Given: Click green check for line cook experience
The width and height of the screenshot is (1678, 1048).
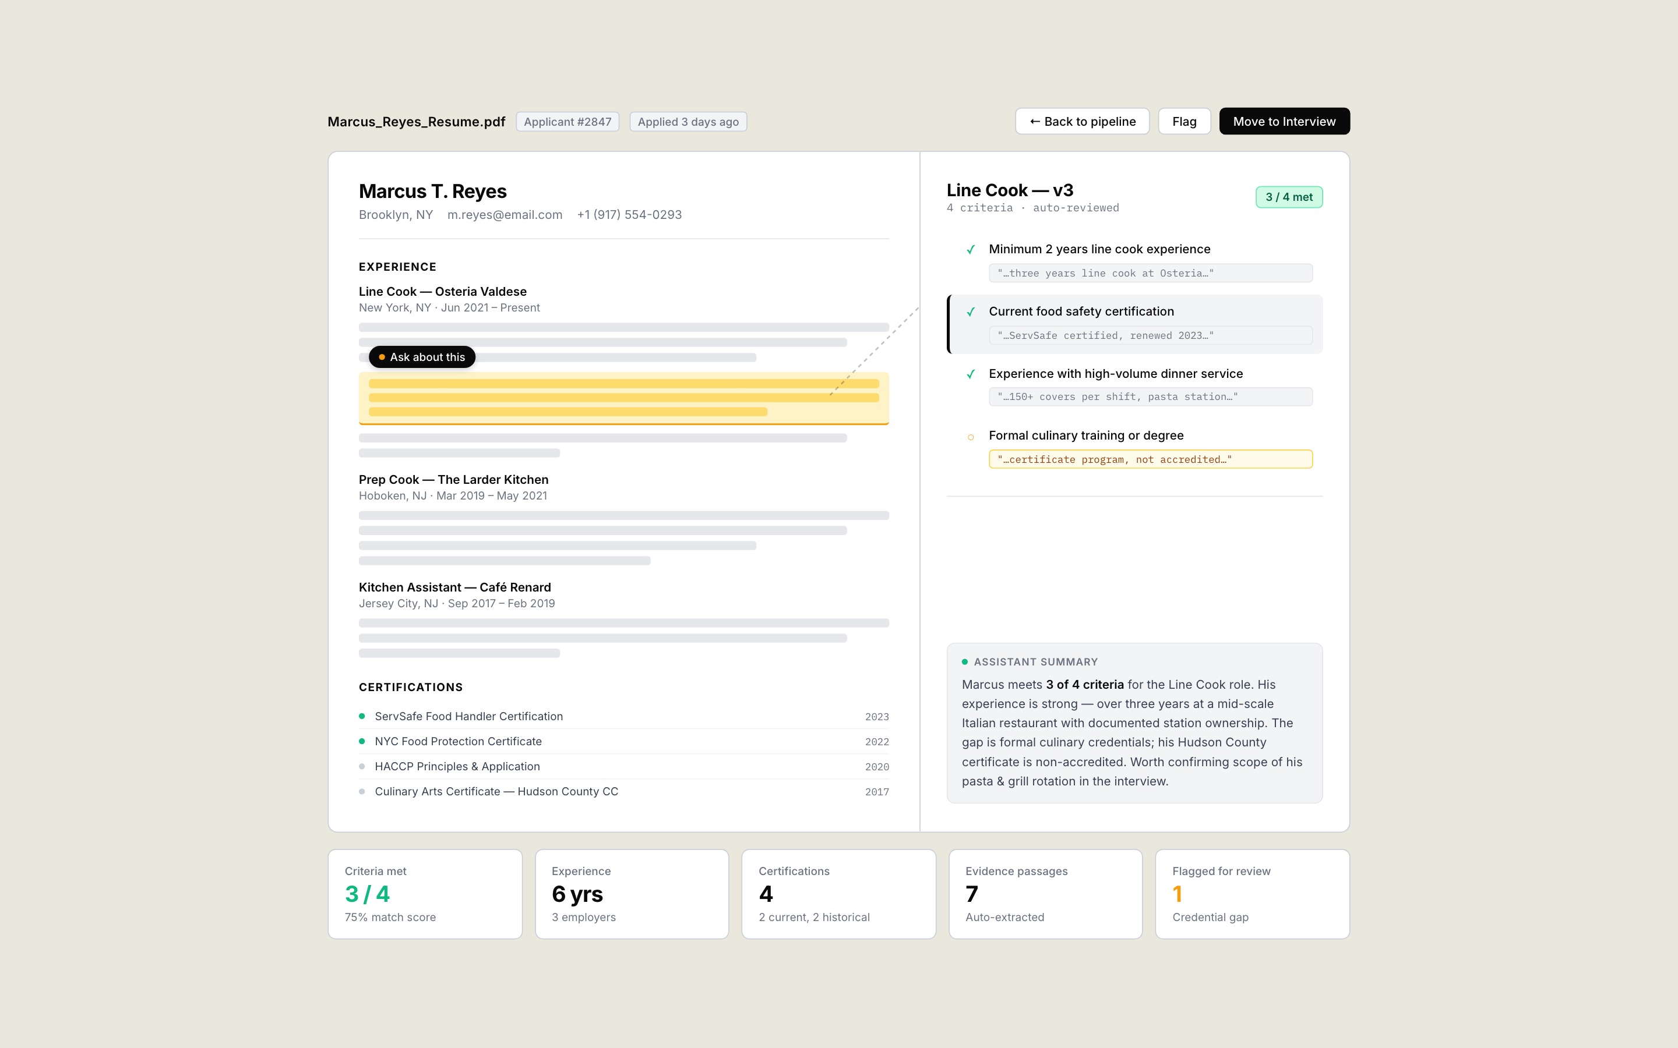Looking at the screenshot, I should (971, 250).
